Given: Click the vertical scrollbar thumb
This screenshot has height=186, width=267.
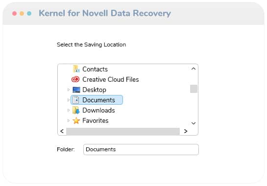Looking at the screenshot, I should point(194,89).
